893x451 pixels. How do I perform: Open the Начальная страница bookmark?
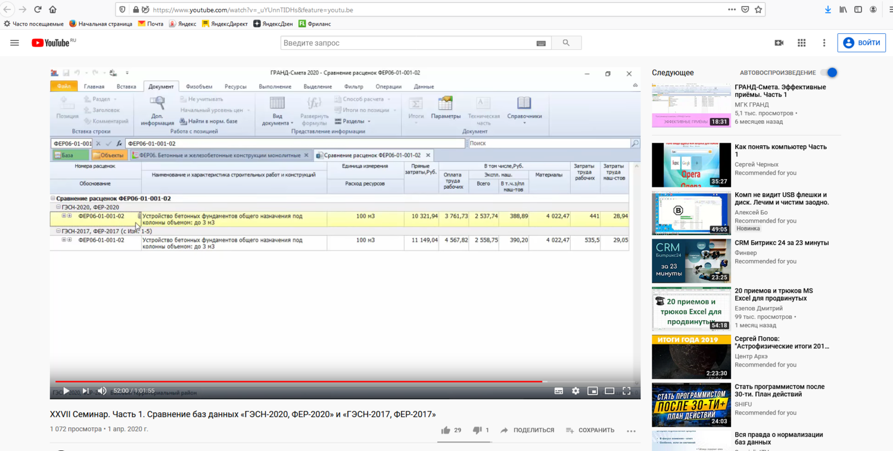pos(100,24)
